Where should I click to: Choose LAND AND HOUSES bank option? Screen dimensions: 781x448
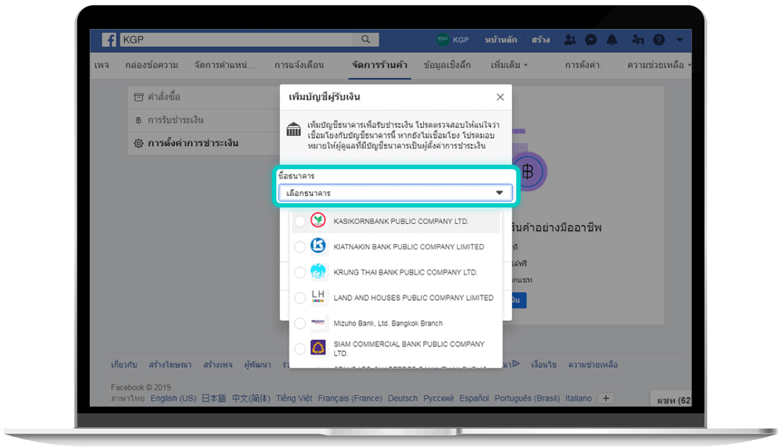[300, 298]
